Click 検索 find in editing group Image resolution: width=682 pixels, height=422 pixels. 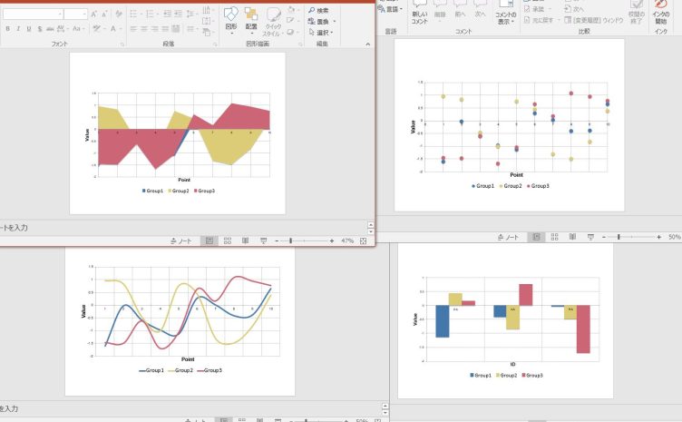click(318, 10)
